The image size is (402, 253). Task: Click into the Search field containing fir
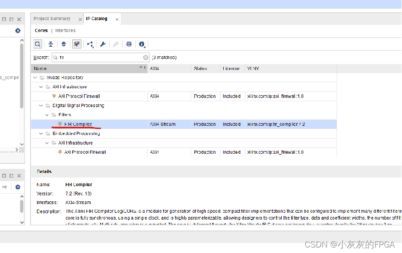pos(101,58)
